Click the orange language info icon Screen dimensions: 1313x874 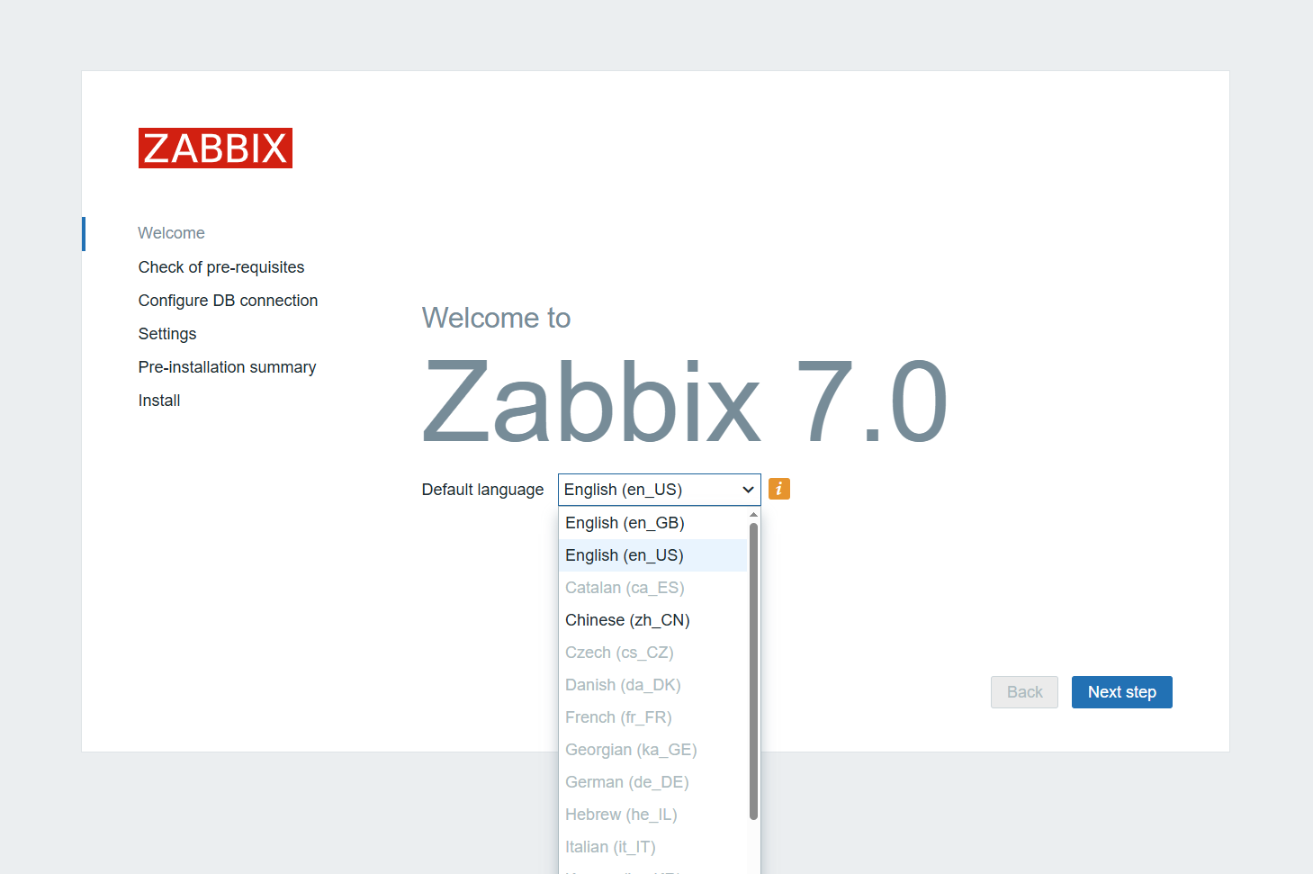[x=779, y=489]
